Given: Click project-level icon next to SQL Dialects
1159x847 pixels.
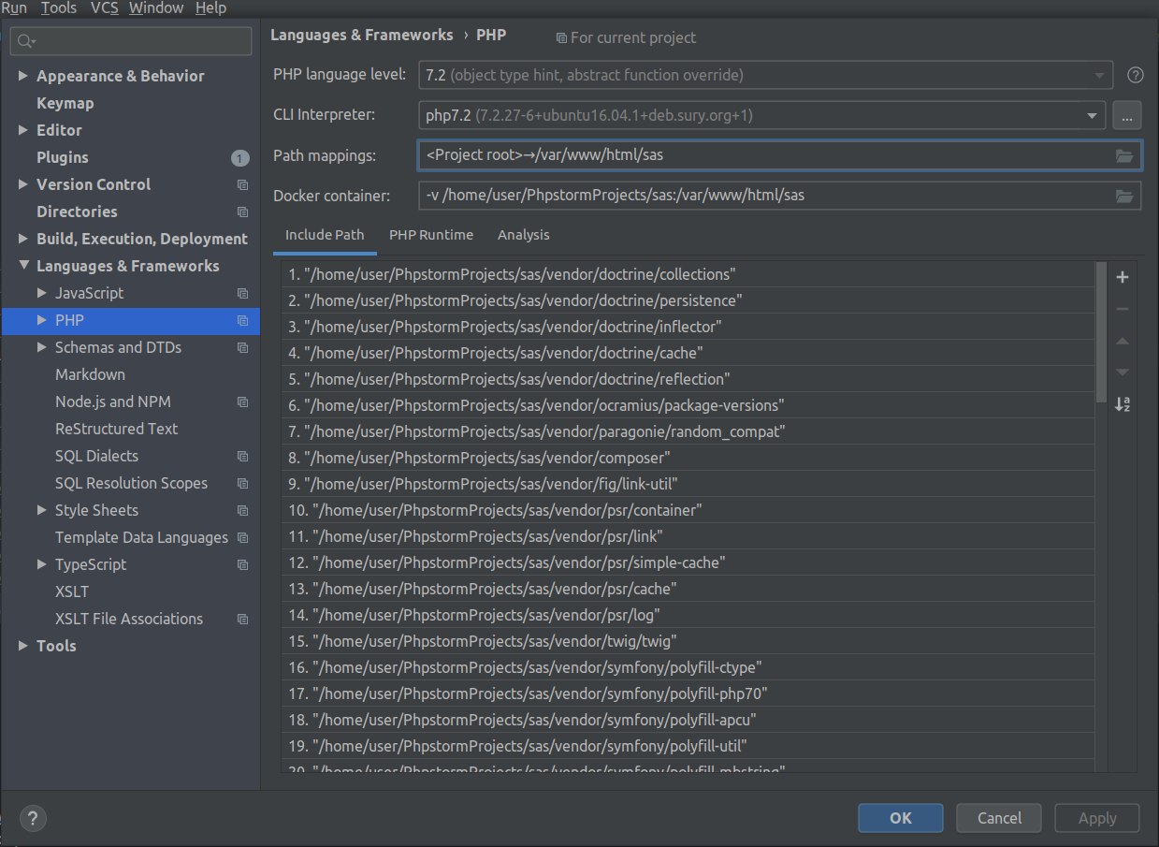Looking at the screenshot, I should click(x=242, y=456).
